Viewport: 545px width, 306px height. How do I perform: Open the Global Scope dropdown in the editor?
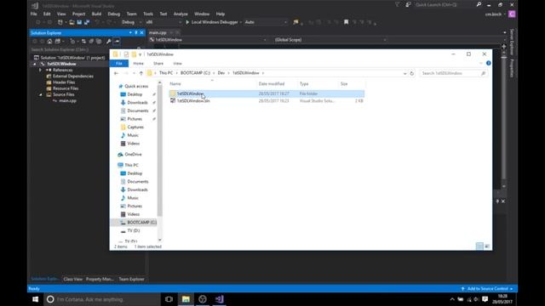330,40
